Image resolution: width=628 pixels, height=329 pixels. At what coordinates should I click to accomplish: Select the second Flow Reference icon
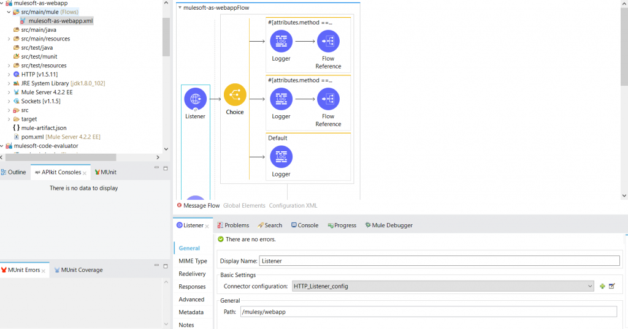point(328,99)
